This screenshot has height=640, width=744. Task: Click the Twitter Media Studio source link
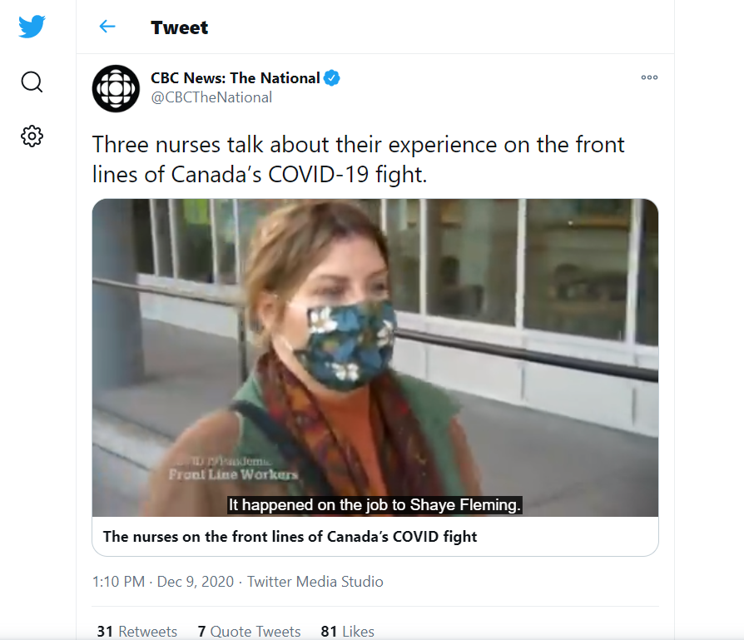click(x=315, y=582)
